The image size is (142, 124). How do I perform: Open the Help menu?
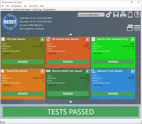(42, 6)
